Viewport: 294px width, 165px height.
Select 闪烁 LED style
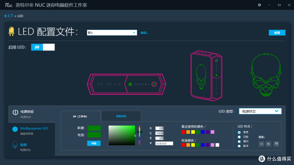(x=239, y=137)
